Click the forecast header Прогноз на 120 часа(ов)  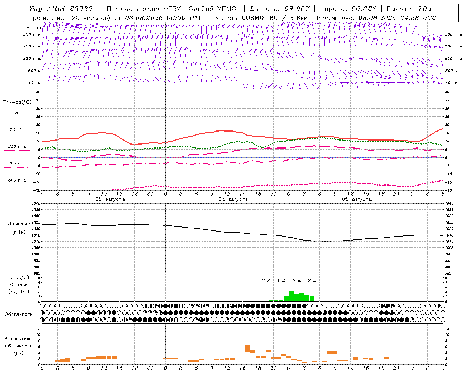(70, 18)
